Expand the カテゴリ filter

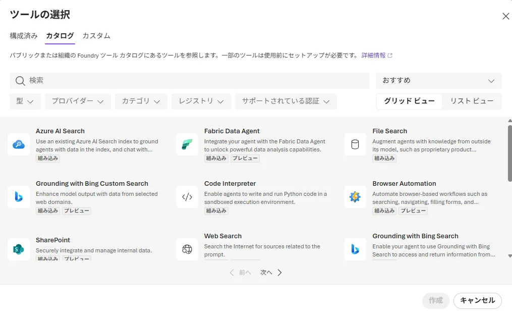point(141,101)
